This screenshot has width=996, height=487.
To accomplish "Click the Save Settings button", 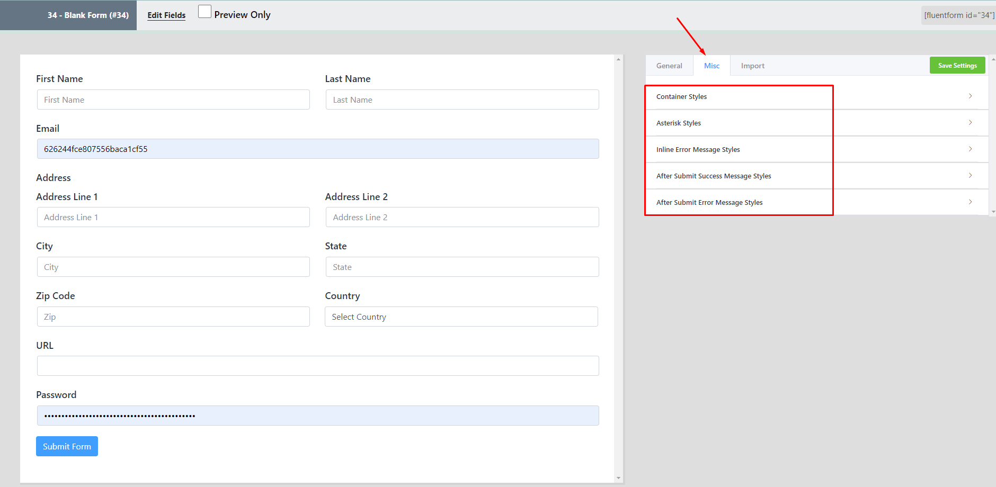I will 957,66.
